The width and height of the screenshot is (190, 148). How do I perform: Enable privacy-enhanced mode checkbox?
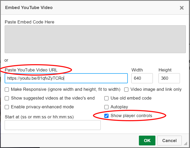pos(7,107)
